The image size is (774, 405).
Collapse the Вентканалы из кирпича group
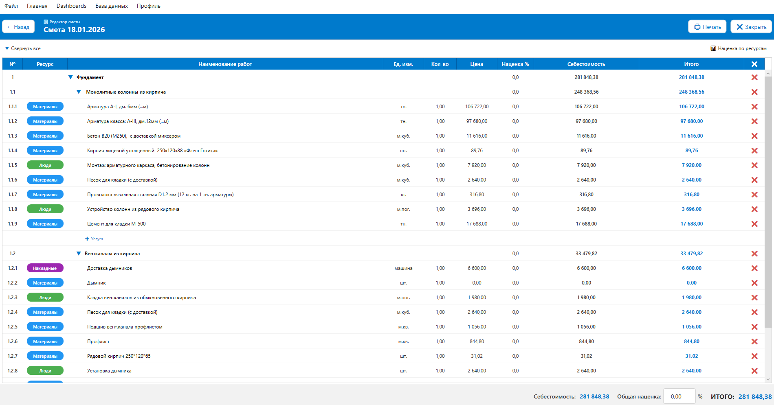(79, 254)
